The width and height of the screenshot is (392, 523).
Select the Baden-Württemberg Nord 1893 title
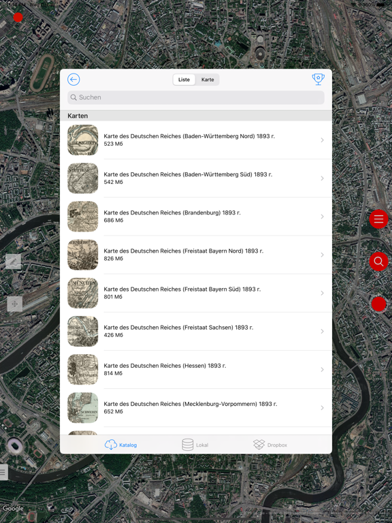[x=189, y=136]
